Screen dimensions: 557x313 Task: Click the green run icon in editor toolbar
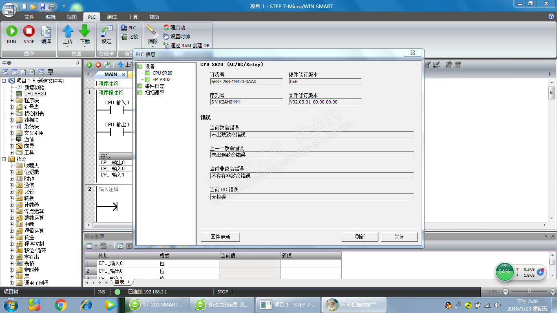89,65
